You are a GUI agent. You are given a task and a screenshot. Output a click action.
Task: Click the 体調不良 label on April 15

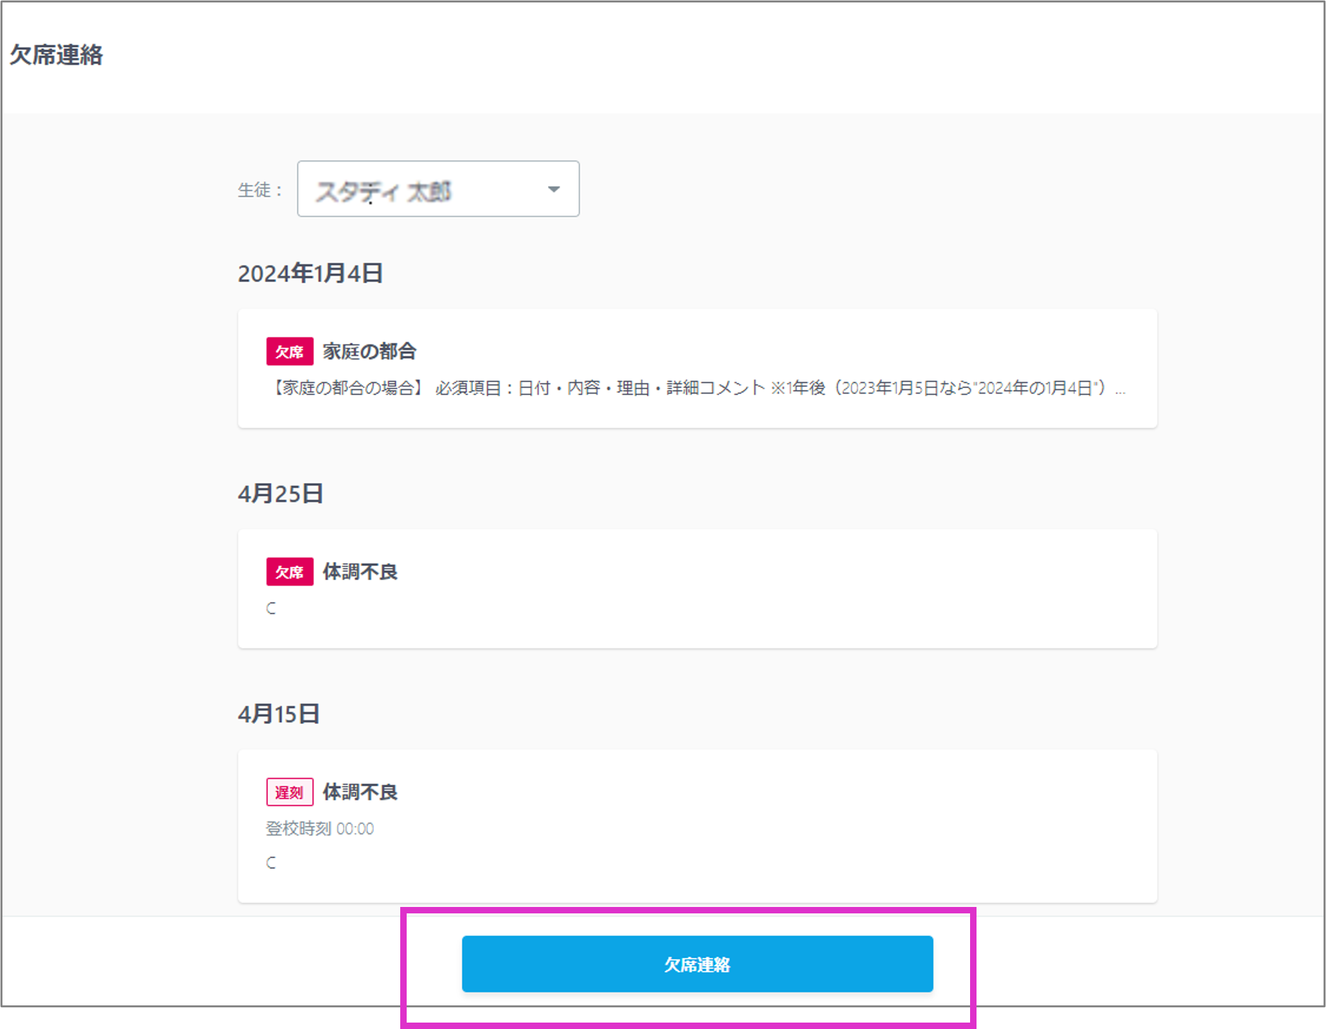click(360, 793)
